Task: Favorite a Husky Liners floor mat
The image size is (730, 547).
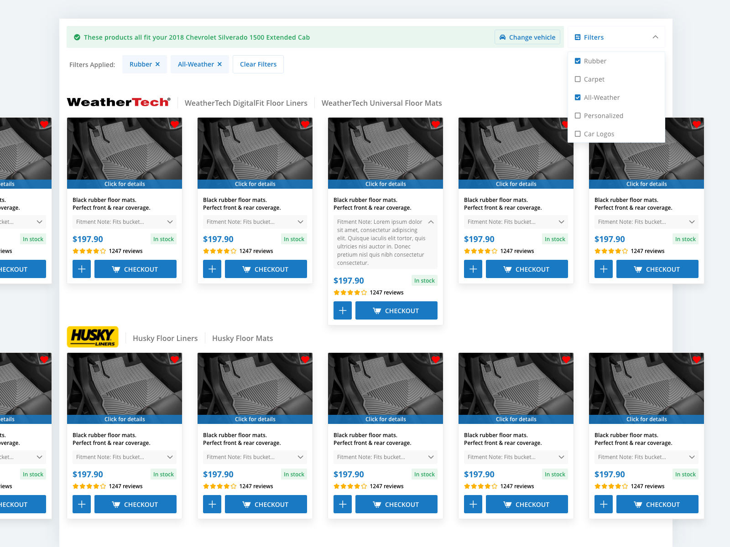Action: point(175,359)
